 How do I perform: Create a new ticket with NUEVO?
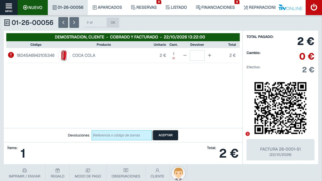[33, 8]
